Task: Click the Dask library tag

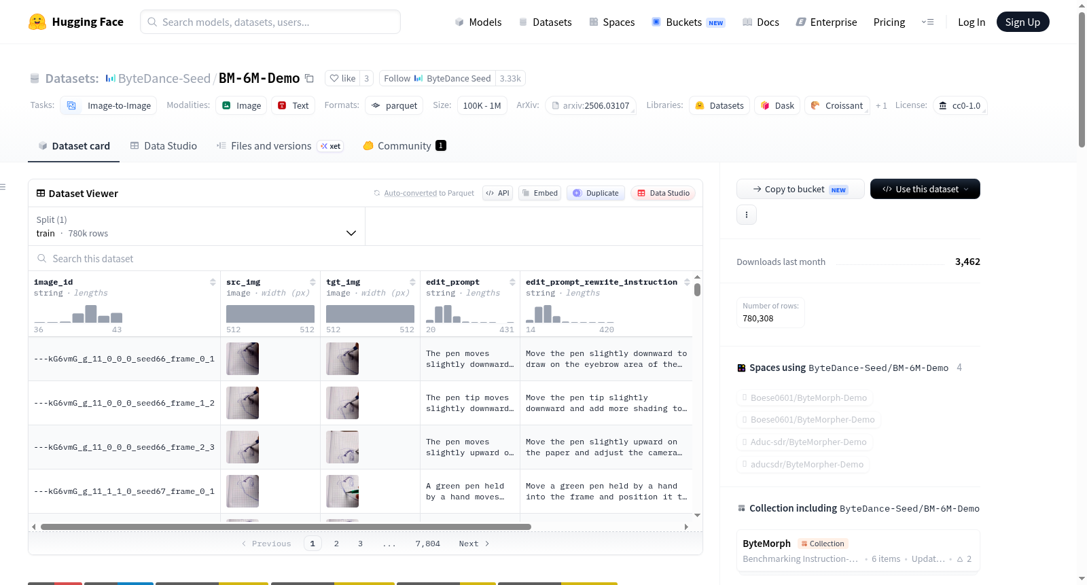Action: coord(777,105)
